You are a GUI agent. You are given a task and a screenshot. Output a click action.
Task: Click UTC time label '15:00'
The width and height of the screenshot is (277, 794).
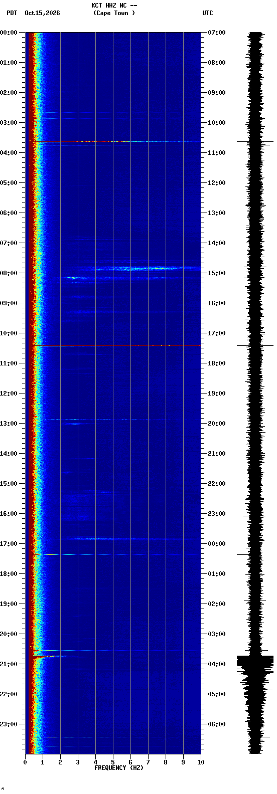217,273
